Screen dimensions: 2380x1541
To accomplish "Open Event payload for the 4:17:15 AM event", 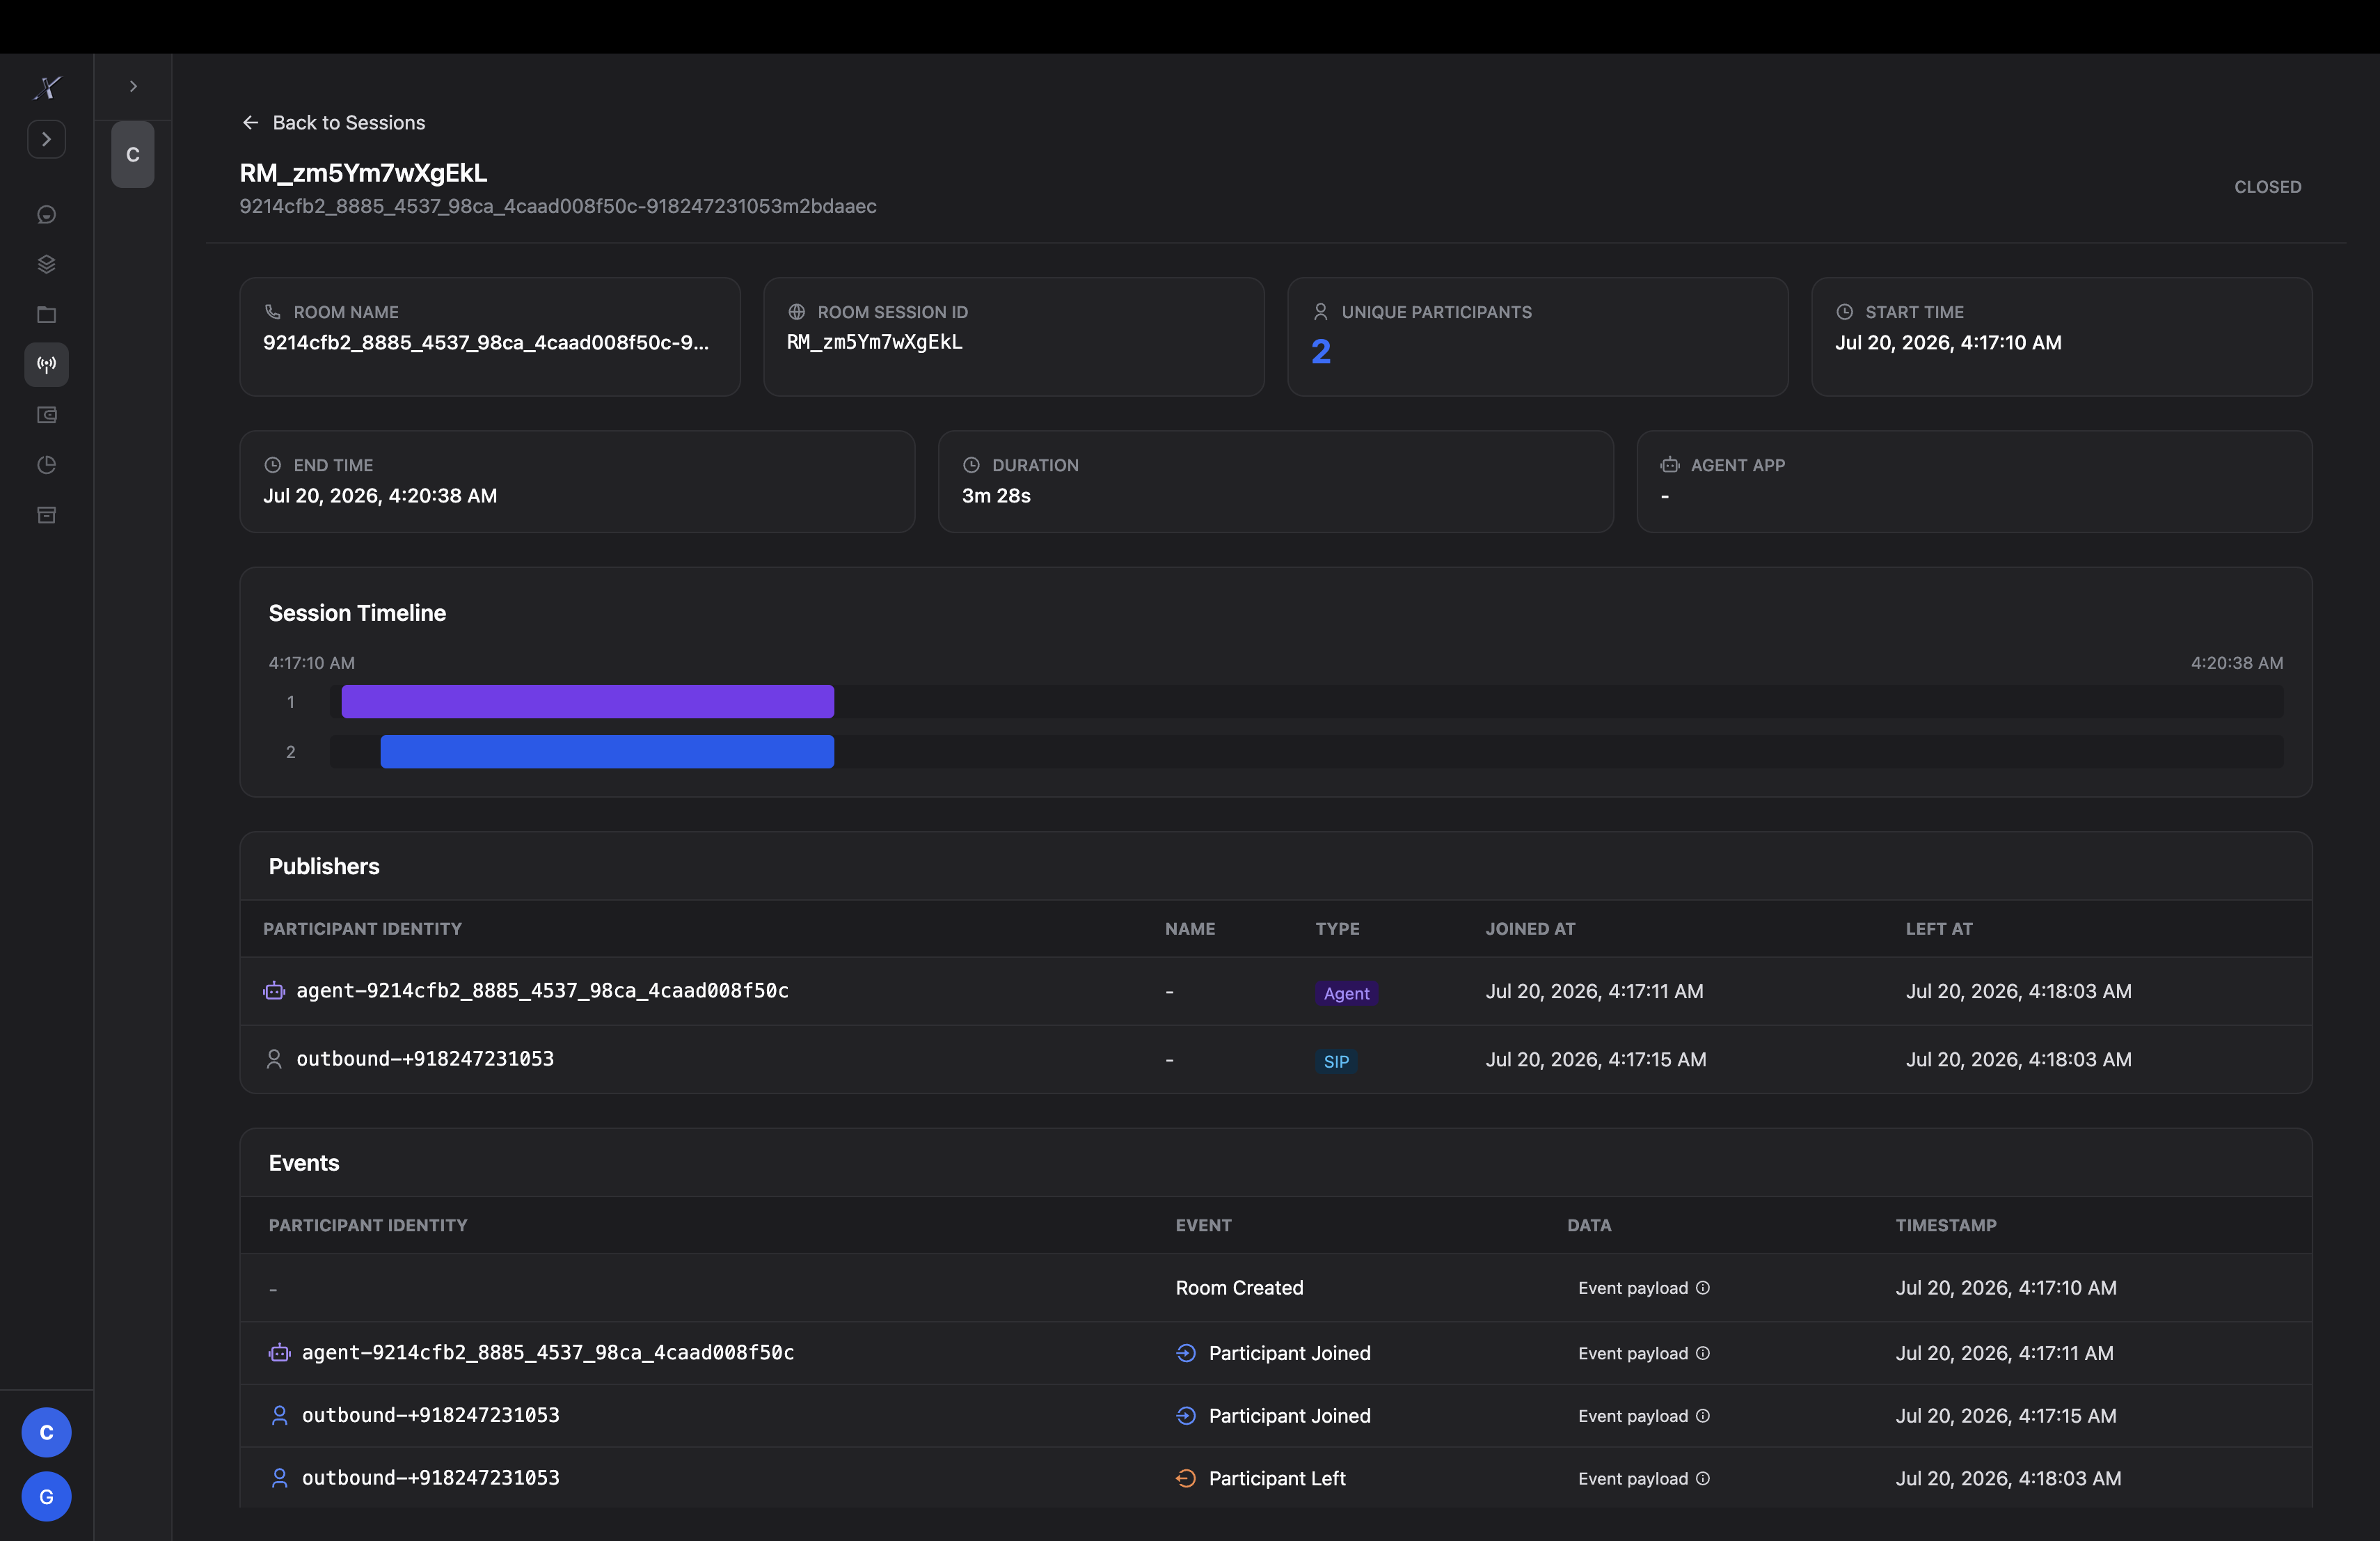I will tap(1643, 1416).
